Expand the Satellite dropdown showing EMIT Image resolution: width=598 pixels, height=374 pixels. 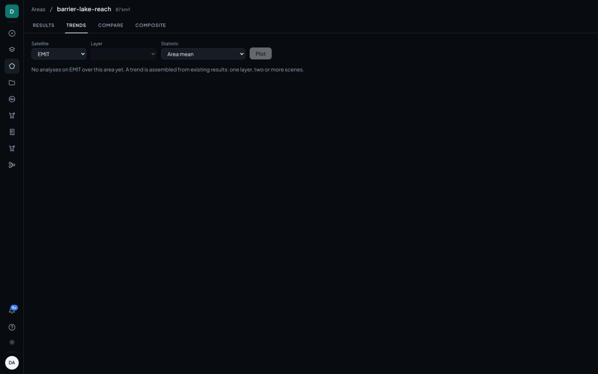[59, 54]
